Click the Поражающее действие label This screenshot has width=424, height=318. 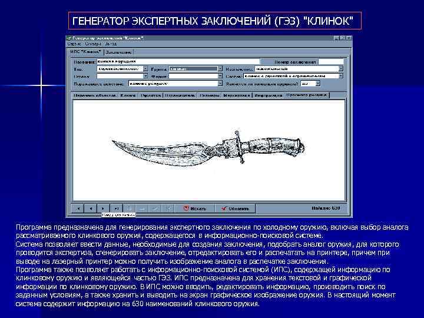click(100, 84)
